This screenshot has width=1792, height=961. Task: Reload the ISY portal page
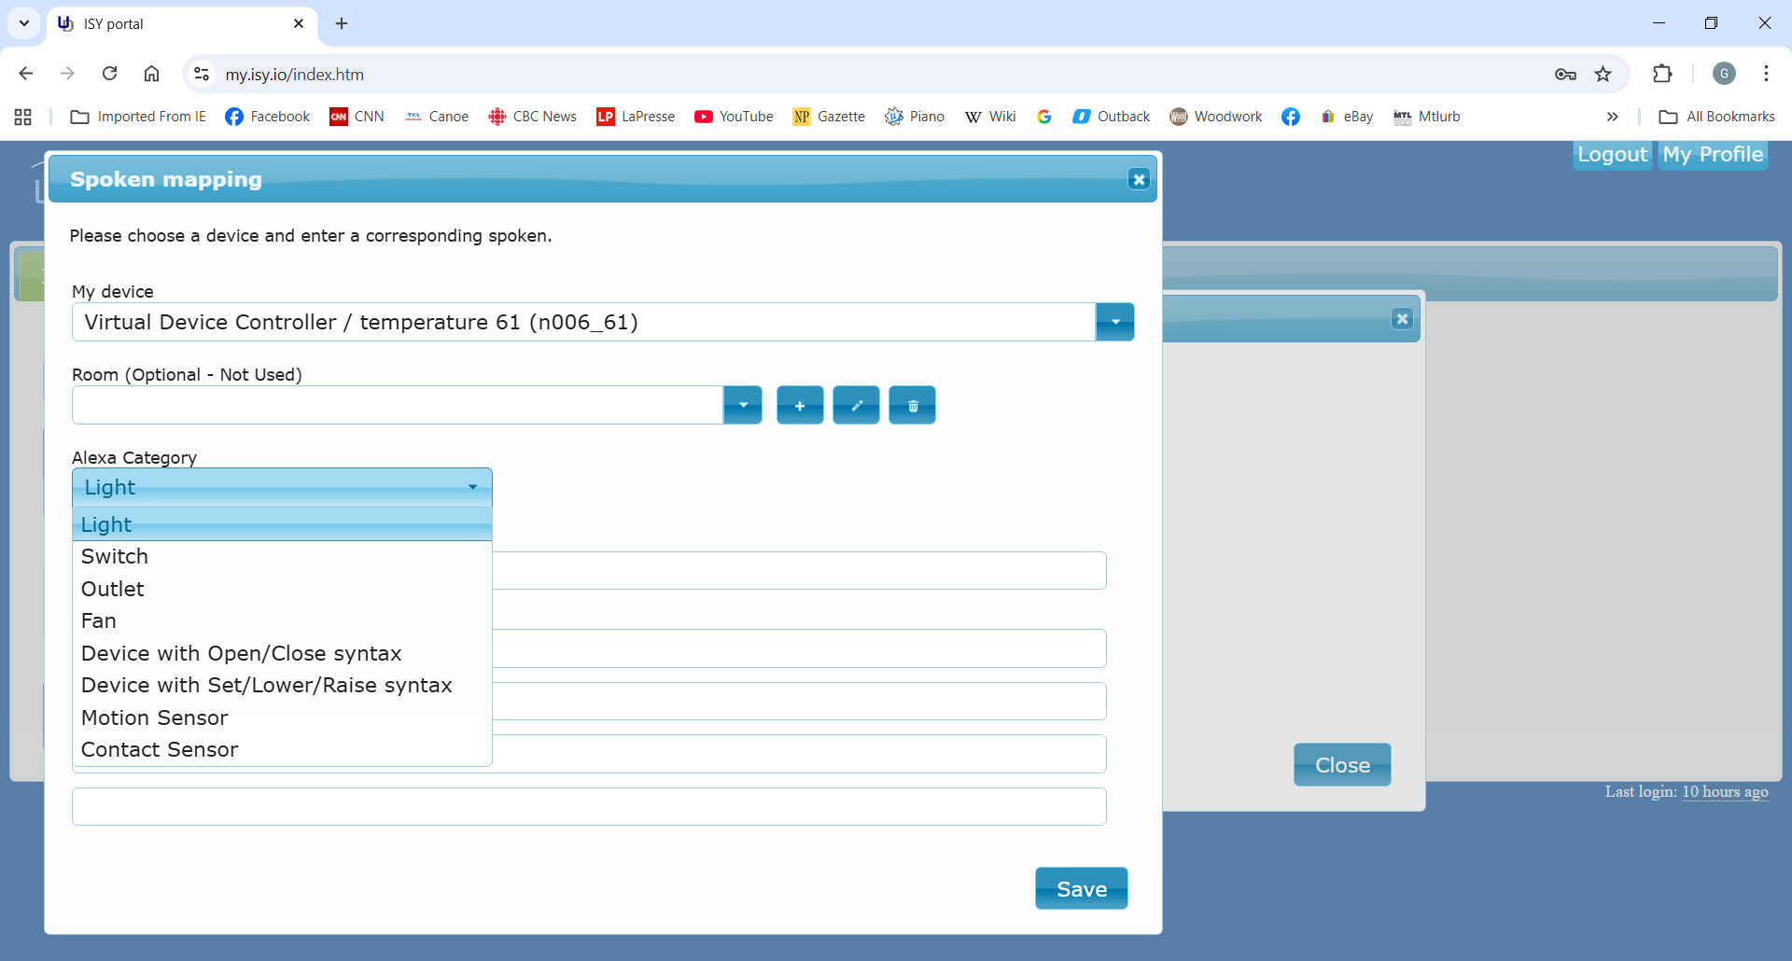pyautogui.click(x=109, y=75)
